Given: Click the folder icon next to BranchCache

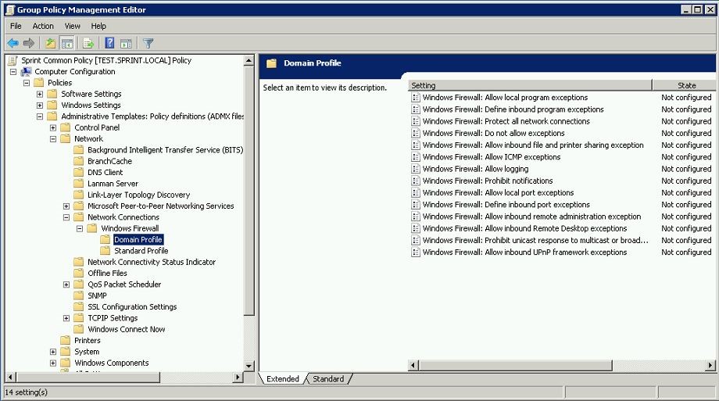Looking at the screenshot, I should [79, 161].
